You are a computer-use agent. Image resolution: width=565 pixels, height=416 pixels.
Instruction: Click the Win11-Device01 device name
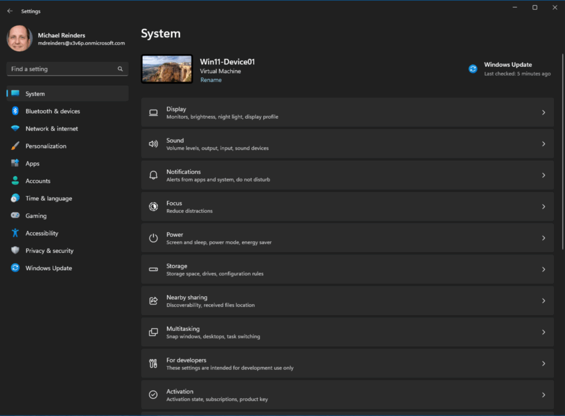point(227,62)
